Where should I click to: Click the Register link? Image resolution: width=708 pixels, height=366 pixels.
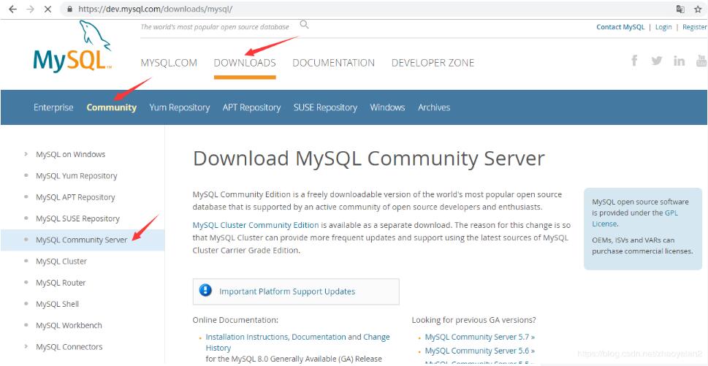click(695, 27)
